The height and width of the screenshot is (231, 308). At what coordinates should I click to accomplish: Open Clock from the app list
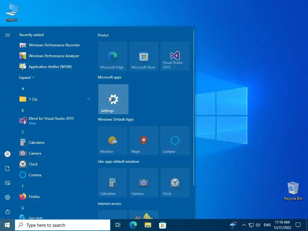pos(54,164)
